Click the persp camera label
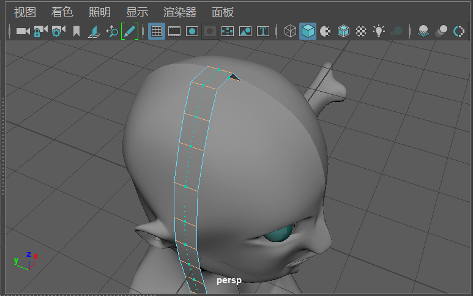The image size is (473, 296). pyautogui.click(x=229, y=280)
